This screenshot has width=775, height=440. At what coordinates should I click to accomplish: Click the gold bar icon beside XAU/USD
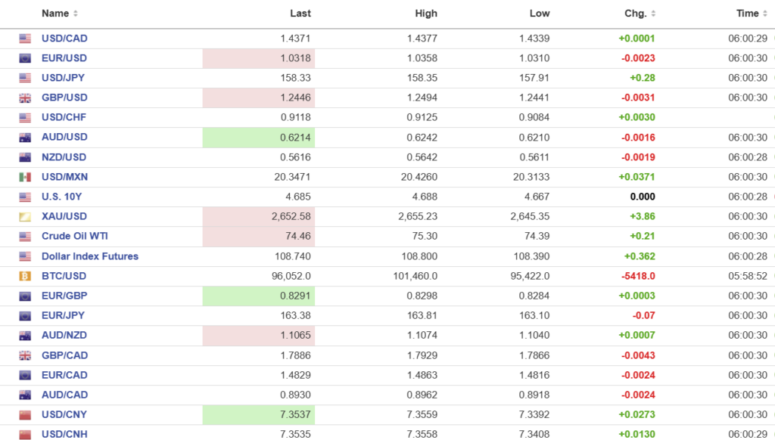pyautogui.click(x=25, y=217)
